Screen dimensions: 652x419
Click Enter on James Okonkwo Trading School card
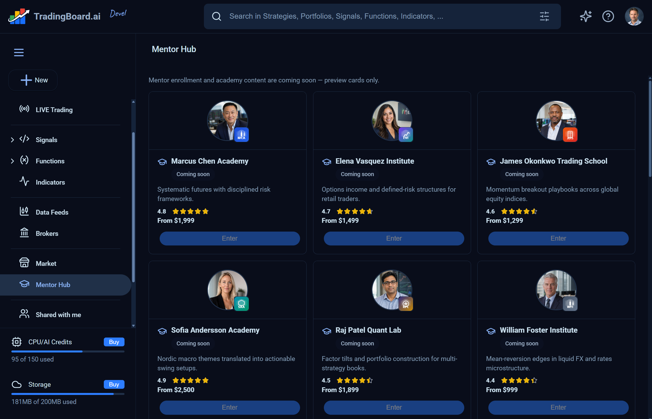coord(558,238)
